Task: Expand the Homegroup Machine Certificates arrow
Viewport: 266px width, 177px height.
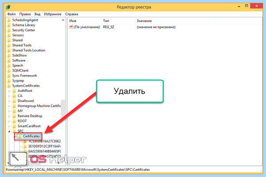Action: [9, 106]
